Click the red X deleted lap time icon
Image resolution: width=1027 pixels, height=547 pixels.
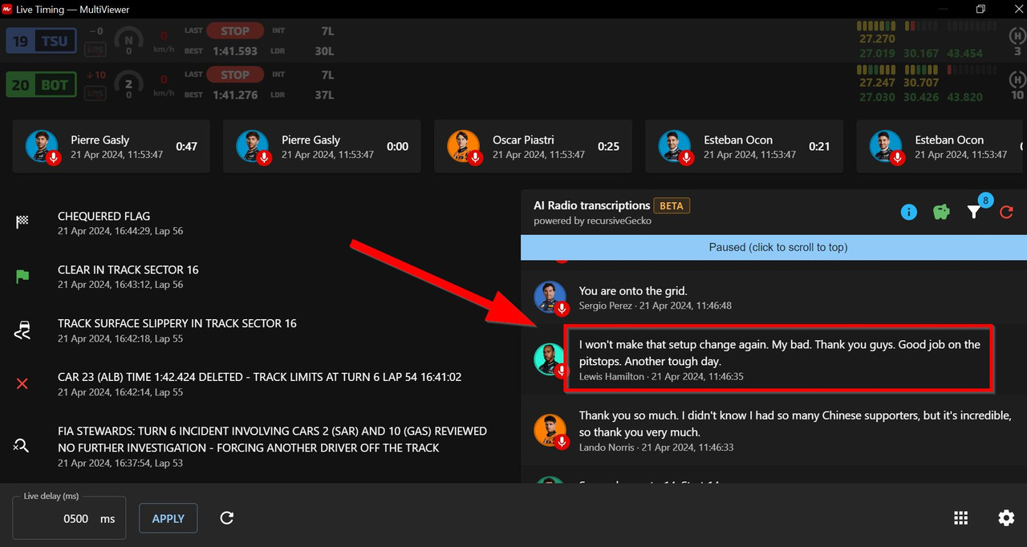click(x=22, y=383)
